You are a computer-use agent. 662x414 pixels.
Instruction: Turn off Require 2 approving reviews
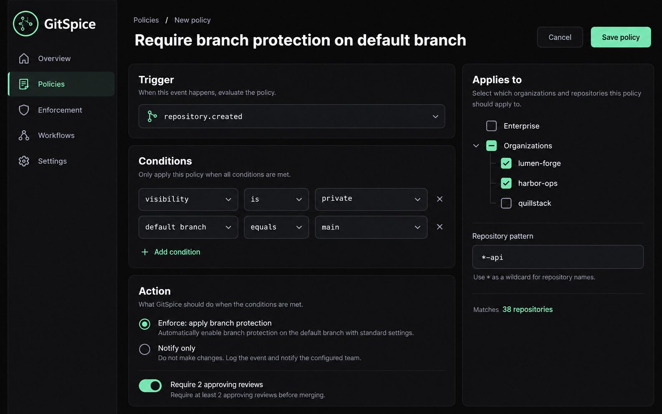[150, 386]
